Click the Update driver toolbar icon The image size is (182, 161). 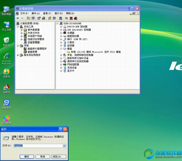tap(66, 18)
